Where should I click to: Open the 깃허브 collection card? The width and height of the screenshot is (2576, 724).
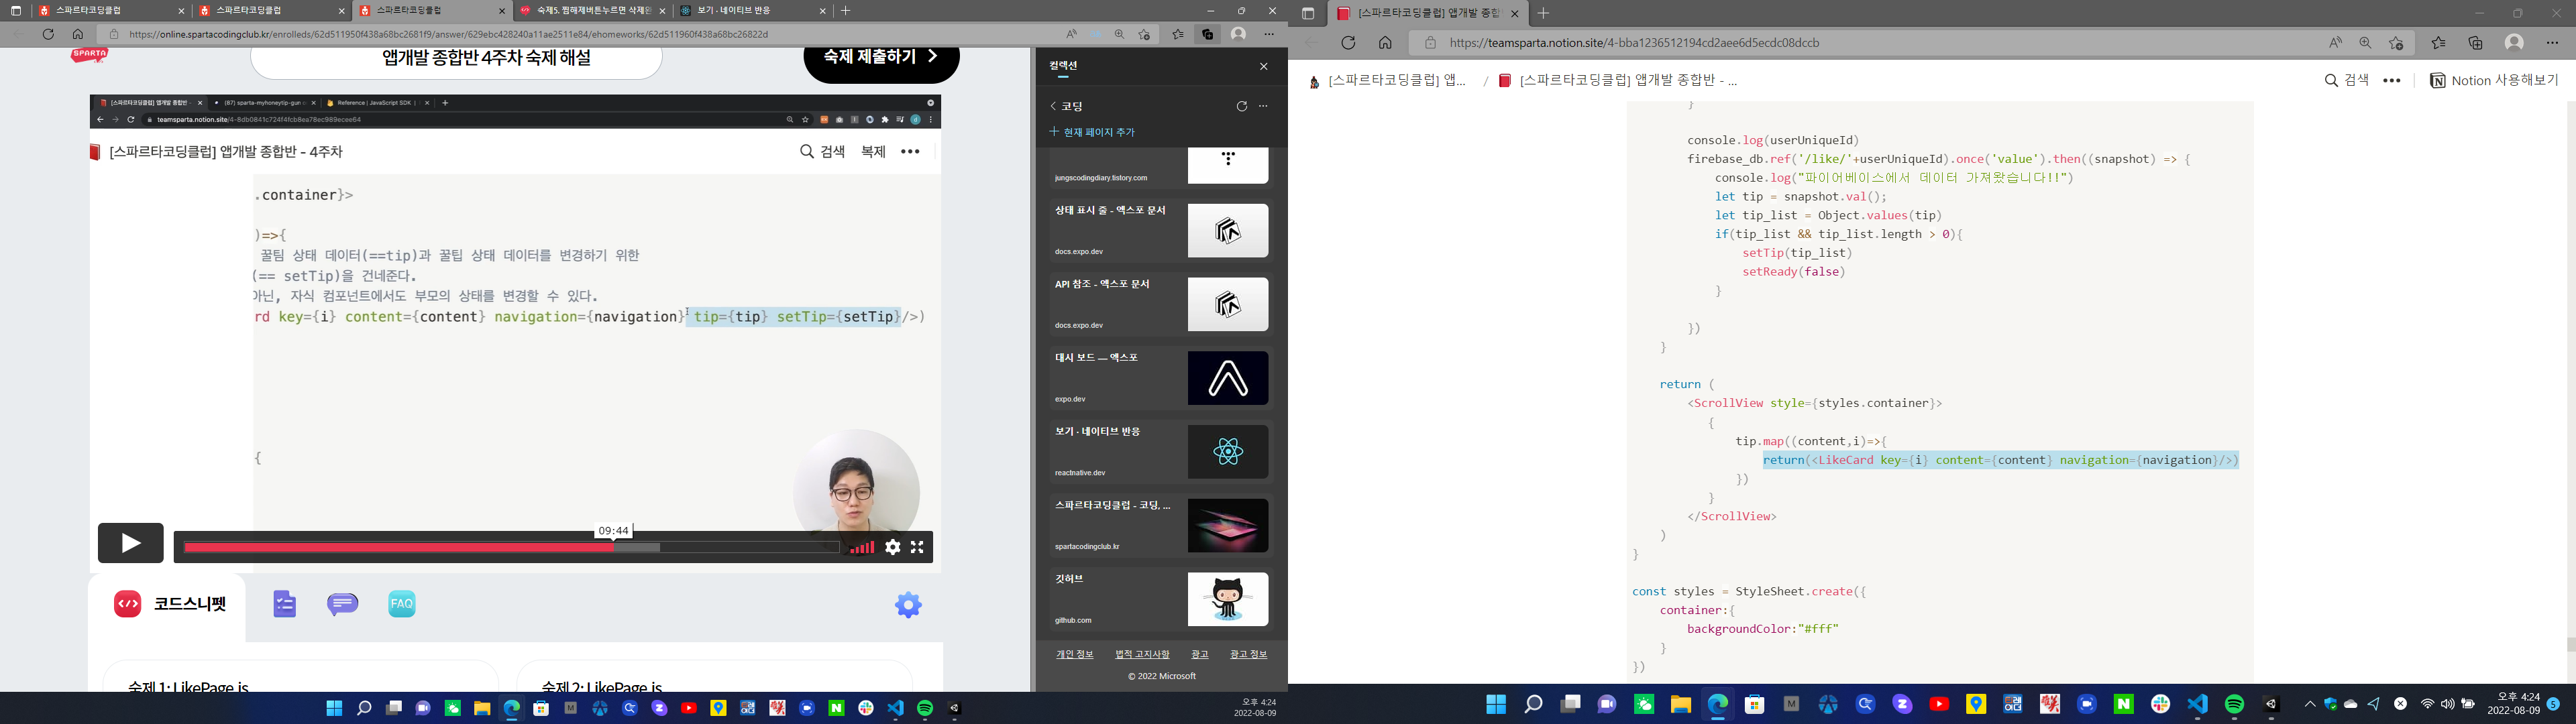coord(1161,599)
